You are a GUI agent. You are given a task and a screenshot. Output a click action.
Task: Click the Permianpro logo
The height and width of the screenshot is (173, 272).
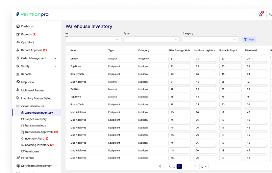32,15
